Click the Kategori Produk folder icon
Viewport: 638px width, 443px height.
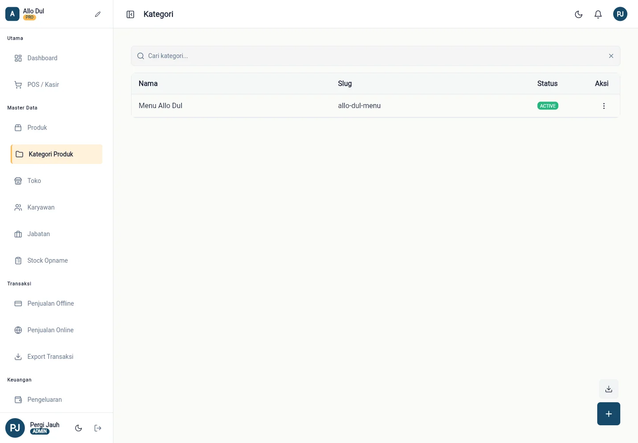[x=19, y=154]
